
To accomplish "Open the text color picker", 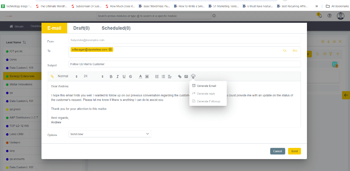I will [x=140, y=76].
